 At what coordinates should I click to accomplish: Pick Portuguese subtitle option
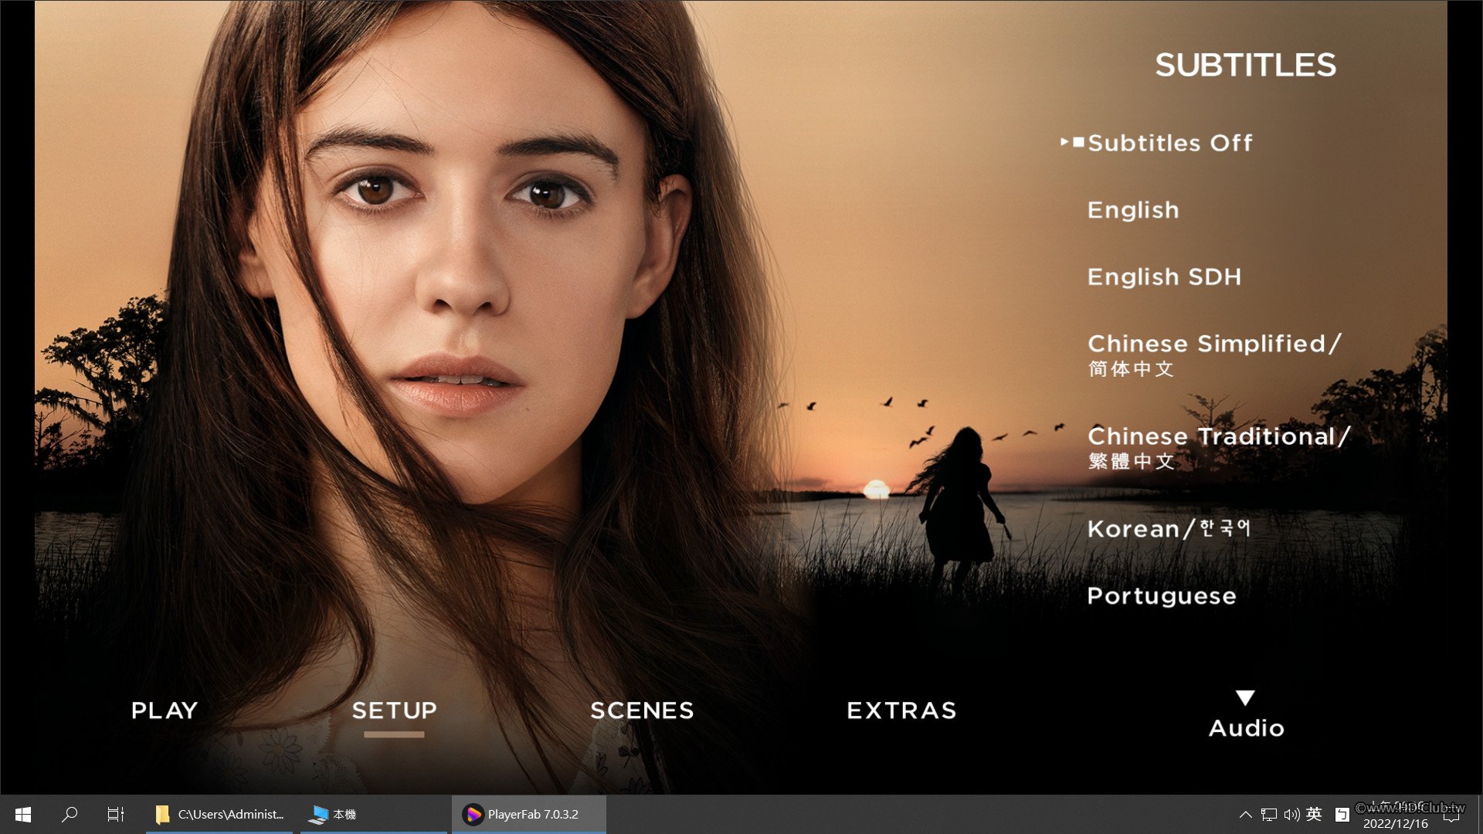coord(1161,596)
